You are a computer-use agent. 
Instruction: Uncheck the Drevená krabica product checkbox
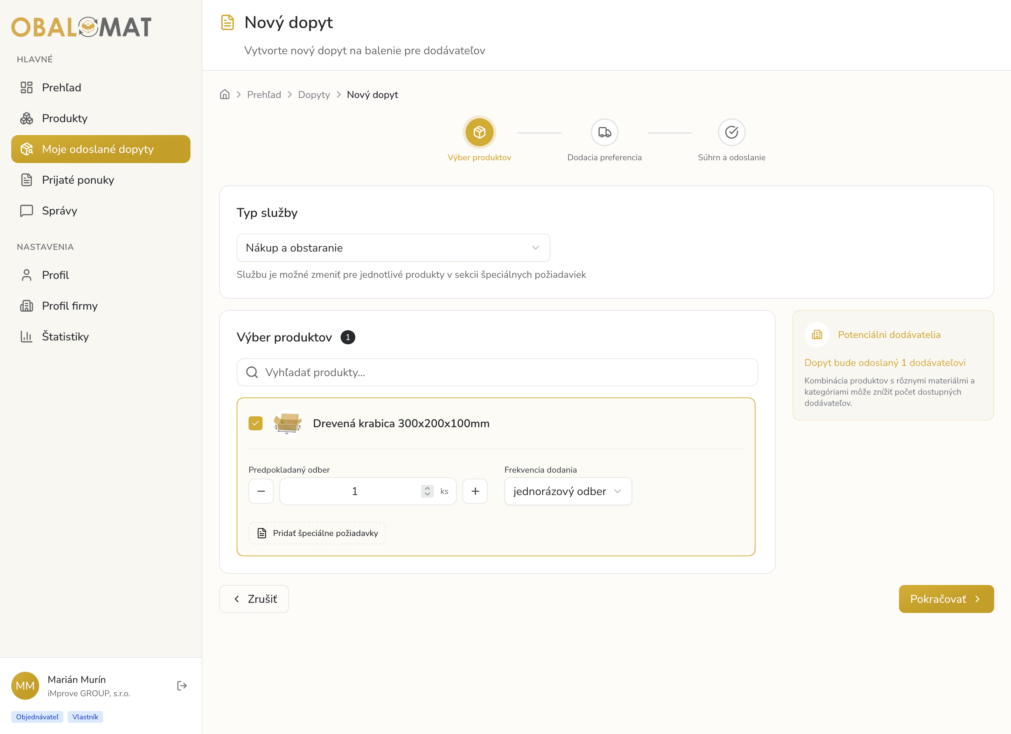(256, 423)
